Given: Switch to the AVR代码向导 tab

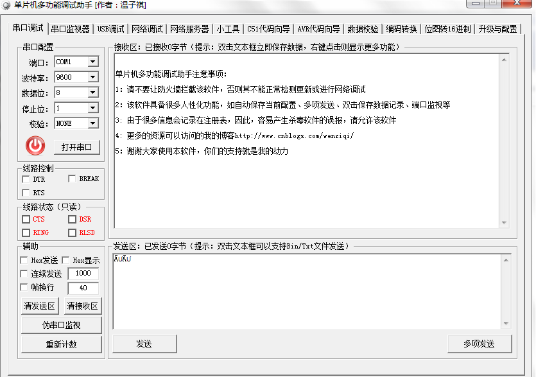Looking at the screenshot, I should coord(318,29).
